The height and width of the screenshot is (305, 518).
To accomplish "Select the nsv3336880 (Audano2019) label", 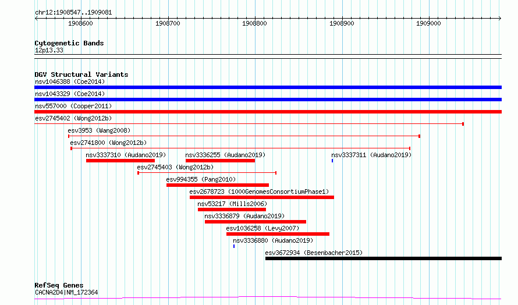I will 273,240.
